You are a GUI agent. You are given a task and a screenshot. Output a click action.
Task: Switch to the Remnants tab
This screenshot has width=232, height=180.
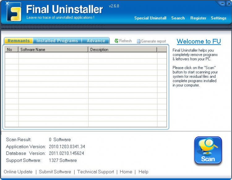19,41
